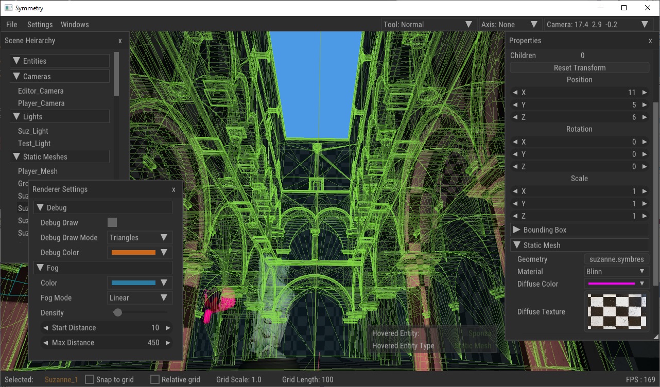Open the File menu
This screenshot has height=387, width=660.
[x=11, y=24]
